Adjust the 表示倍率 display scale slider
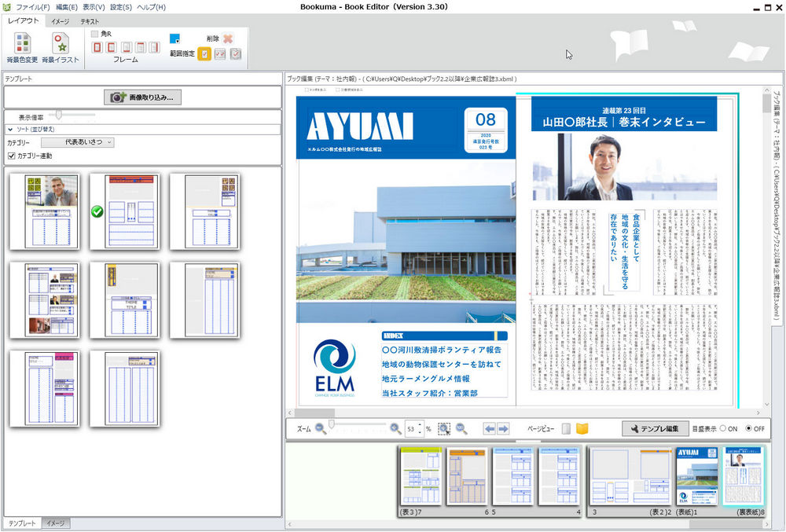The height and width of the screenshot is (532, 786). click(x=59, y=116)
